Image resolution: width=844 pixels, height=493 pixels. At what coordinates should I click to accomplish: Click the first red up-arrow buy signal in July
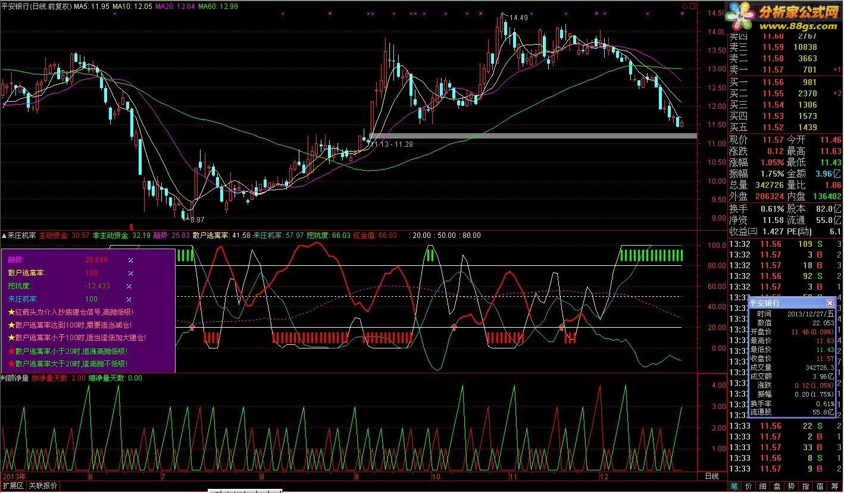point(192,326)
